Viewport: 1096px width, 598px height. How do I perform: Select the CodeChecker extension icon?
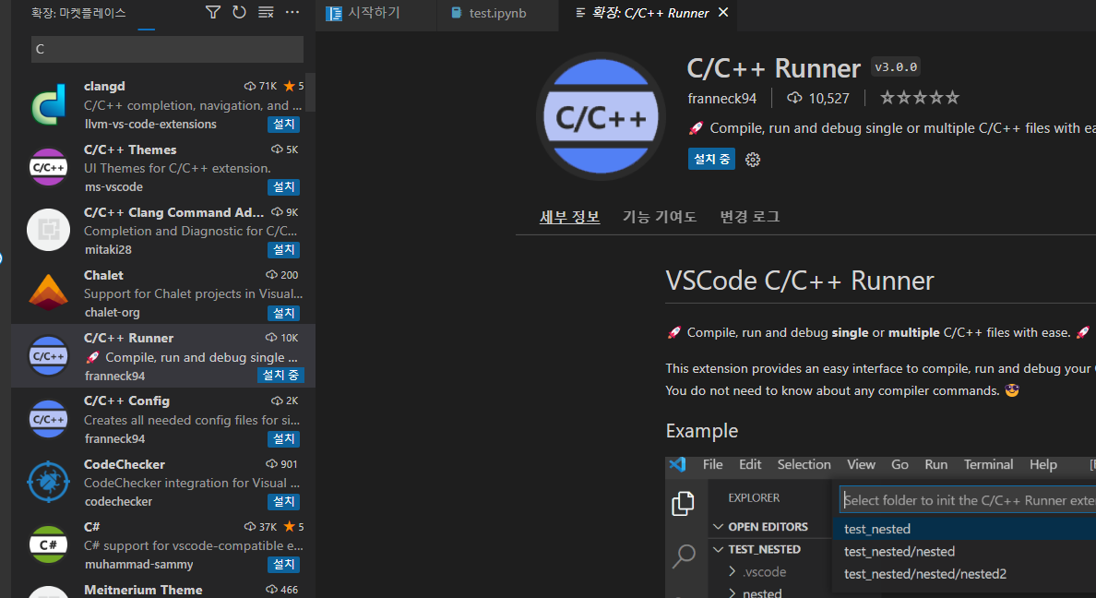pyautogui.click(x=48, y=482)
